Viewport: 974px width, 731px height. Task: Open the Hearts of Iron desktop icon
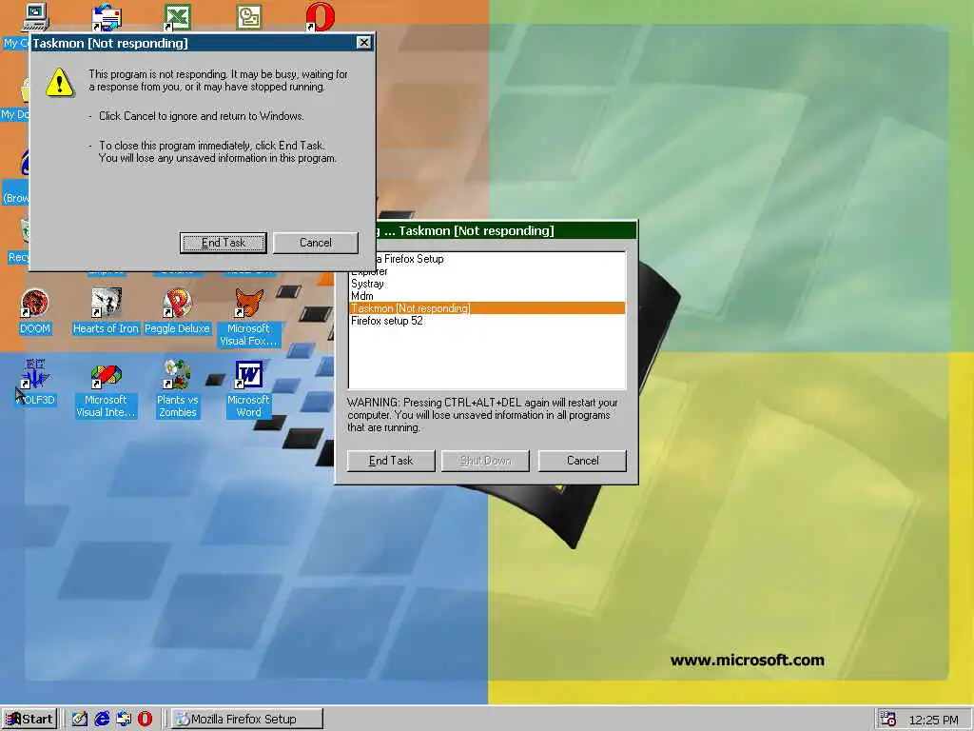tap(106, 312)
